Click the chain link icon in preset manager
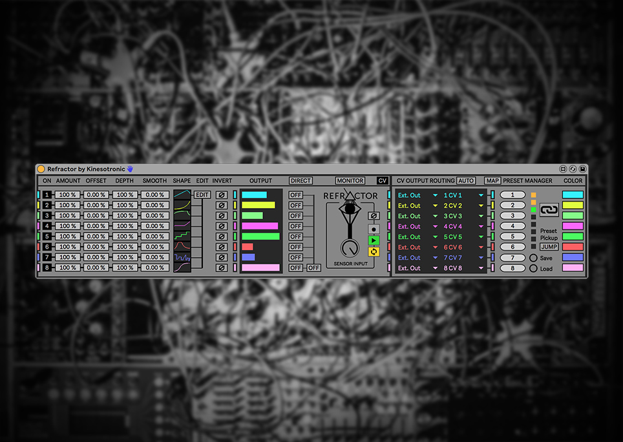 [549, 211]
